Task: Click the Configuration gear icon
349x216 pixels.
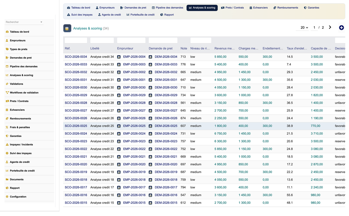Action: tap(7, 197)
